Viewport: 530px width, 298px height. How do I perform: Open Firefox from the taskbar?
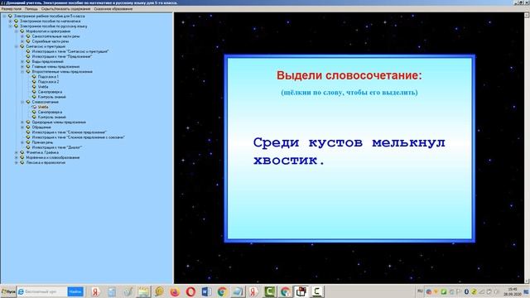tap(175, 291)
